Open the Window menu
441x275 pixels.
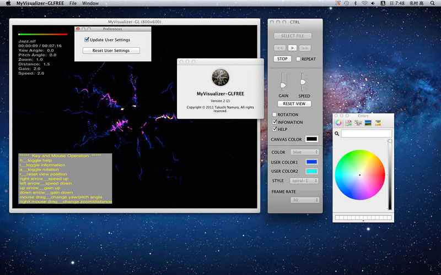click(90, 3)
